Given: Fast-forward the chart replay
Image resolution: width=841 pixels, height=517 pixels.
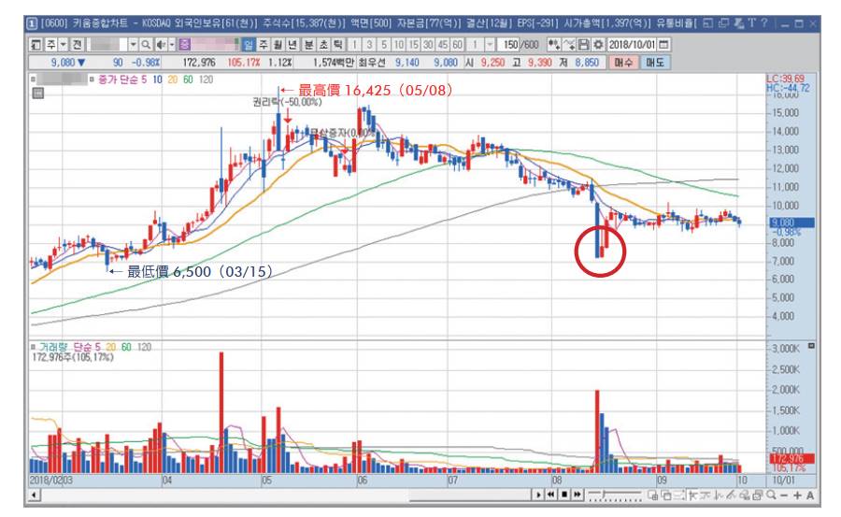Looking at the screenshot, I should tap(577, 495).
